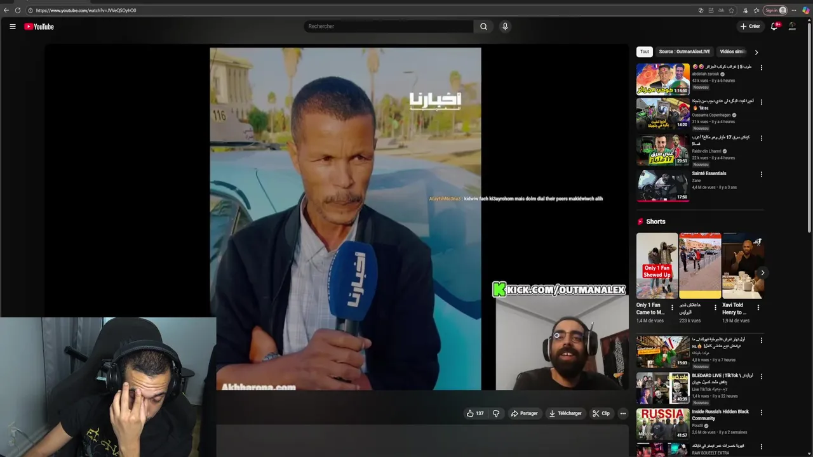Open the 17:50 Sainté Essentials thumbnail
Viewport: 813px width, 457px height.
click(663, 186)
